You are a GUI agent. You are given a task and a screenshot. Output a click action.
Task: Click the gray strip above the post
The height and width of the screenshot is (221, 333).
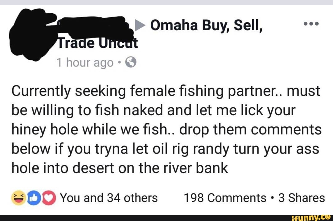166,2
